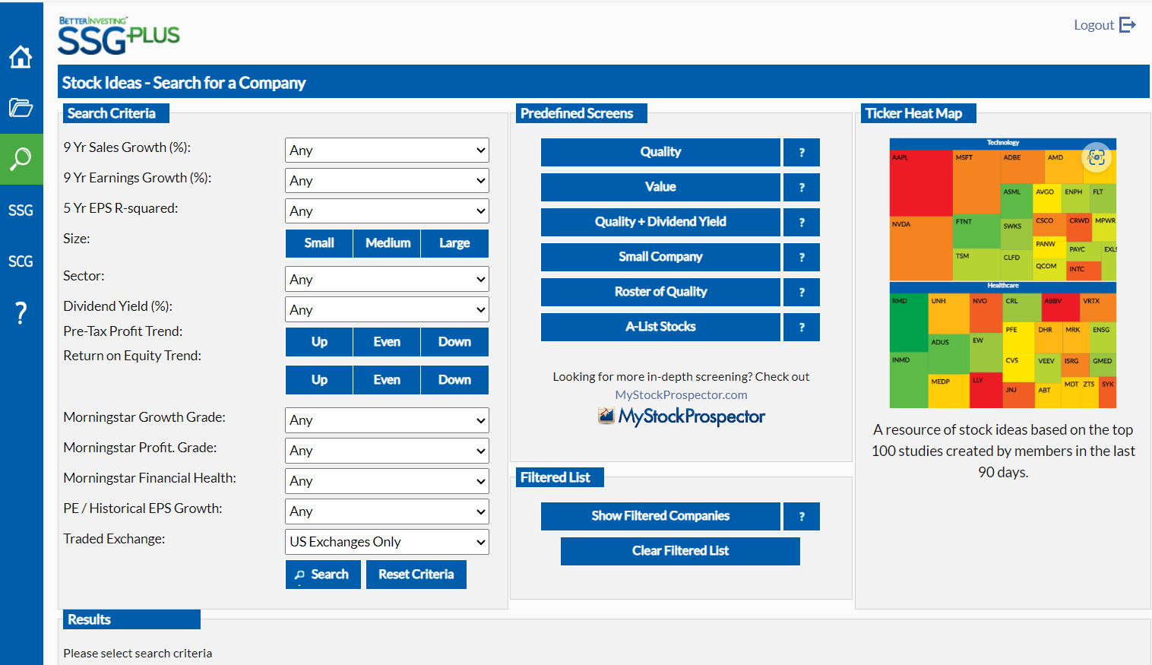The height and width of the screenshot is (665, 1152).
Task: Click the MyStockProspector logo
Action: coord(682,416)
